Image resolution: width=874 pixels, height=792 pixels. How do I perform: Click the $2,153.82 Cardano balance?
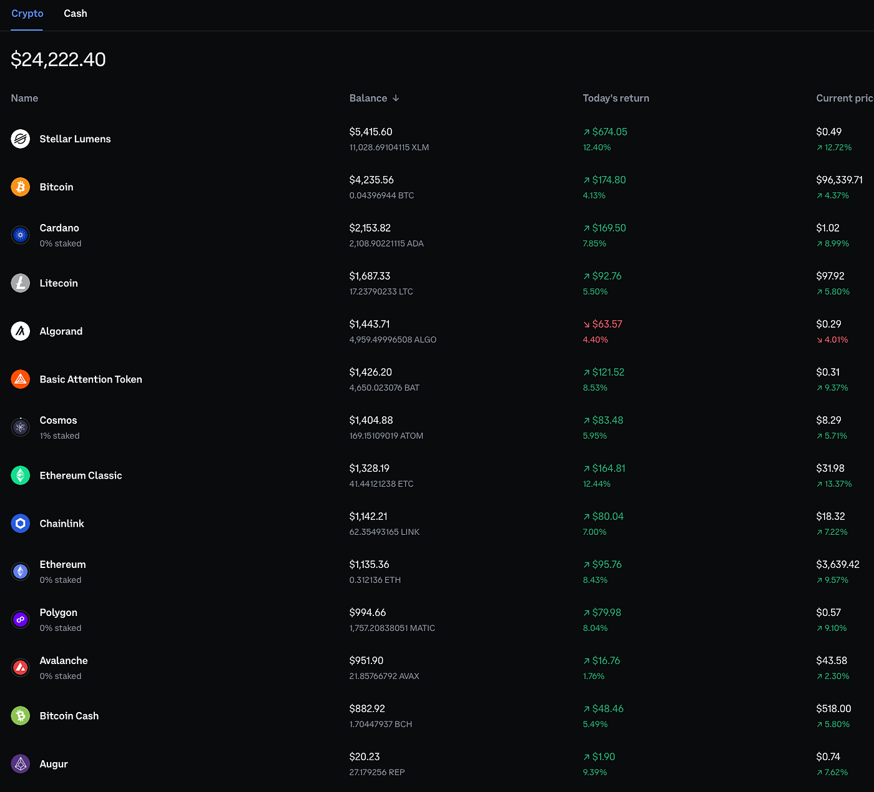click(370, 228)
